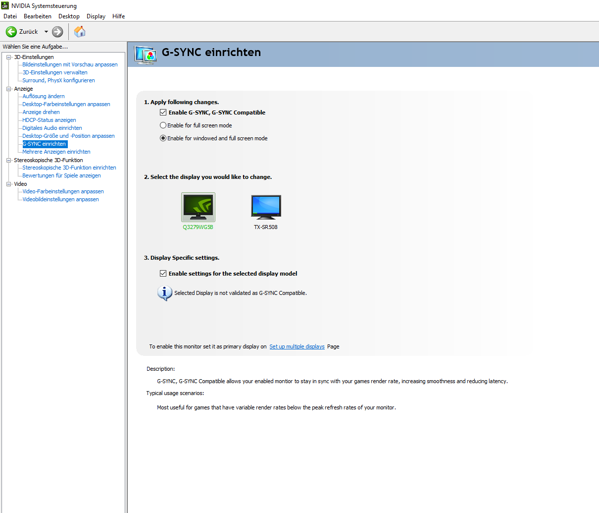Collapse the Video tree node
599x513 pixels.
coord(8,184)
